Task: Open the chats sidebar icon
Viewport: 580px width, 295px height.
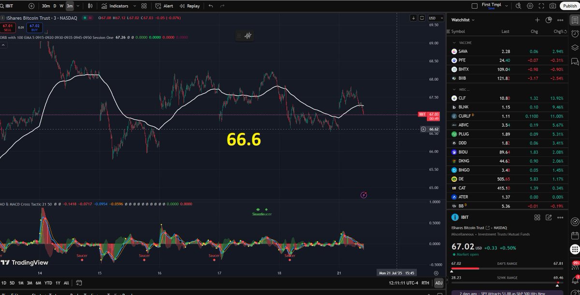Action: (574, 62)
